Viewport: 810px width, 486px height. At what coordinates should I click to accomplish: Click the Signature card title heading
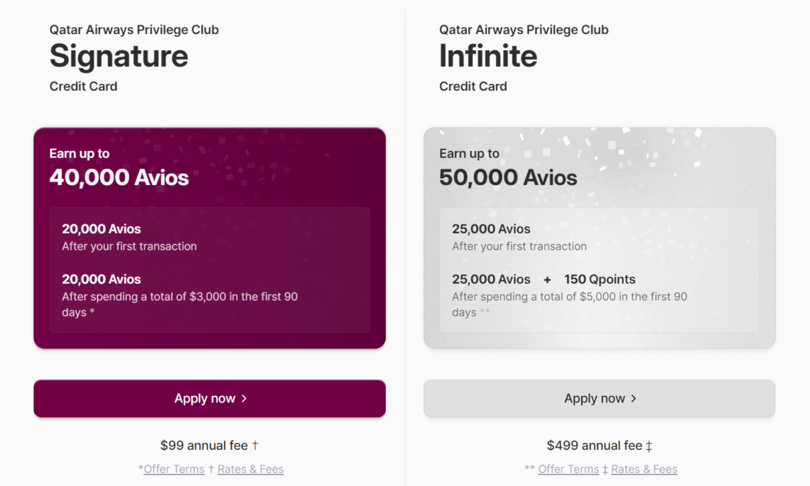118,56
